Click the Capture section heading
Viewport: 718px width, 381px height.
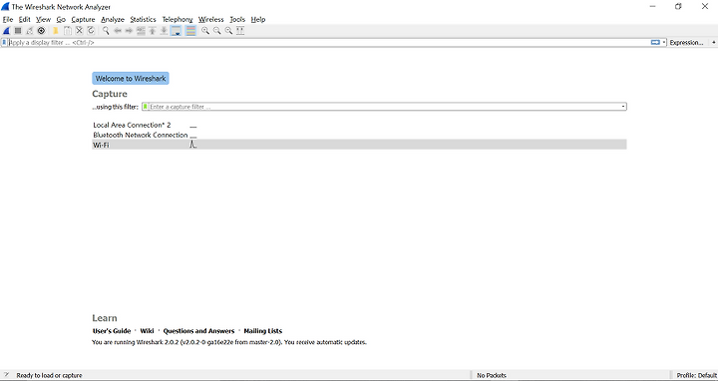click(110, 94)
